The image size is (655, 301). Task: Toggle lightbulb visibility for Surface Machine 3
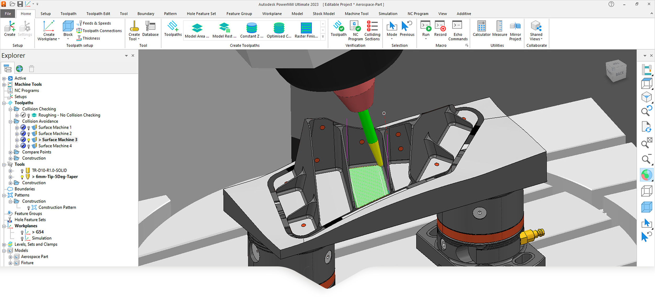tap(29, 140)
